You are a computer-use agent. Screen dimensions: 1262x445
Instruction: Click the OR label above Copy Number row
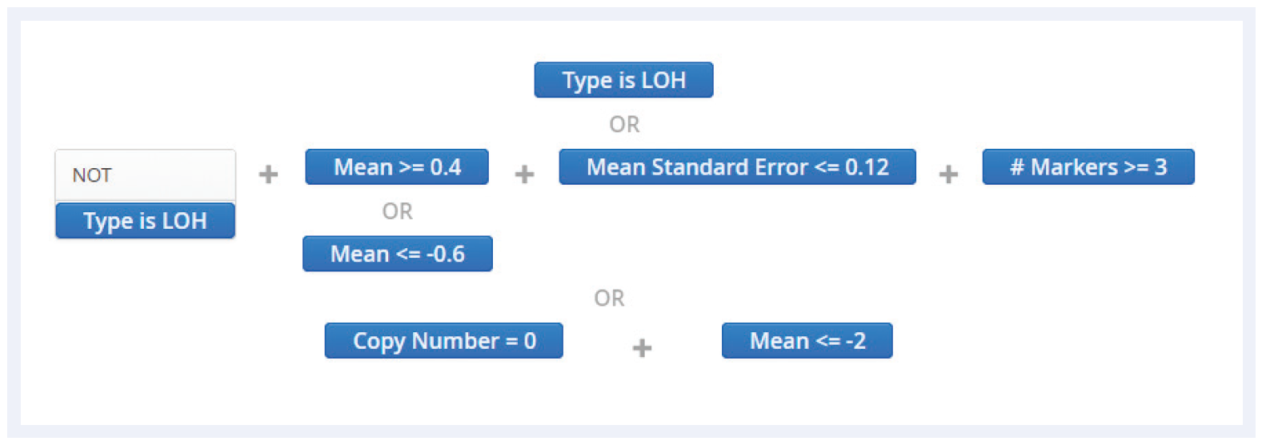[x=609, y=298]
